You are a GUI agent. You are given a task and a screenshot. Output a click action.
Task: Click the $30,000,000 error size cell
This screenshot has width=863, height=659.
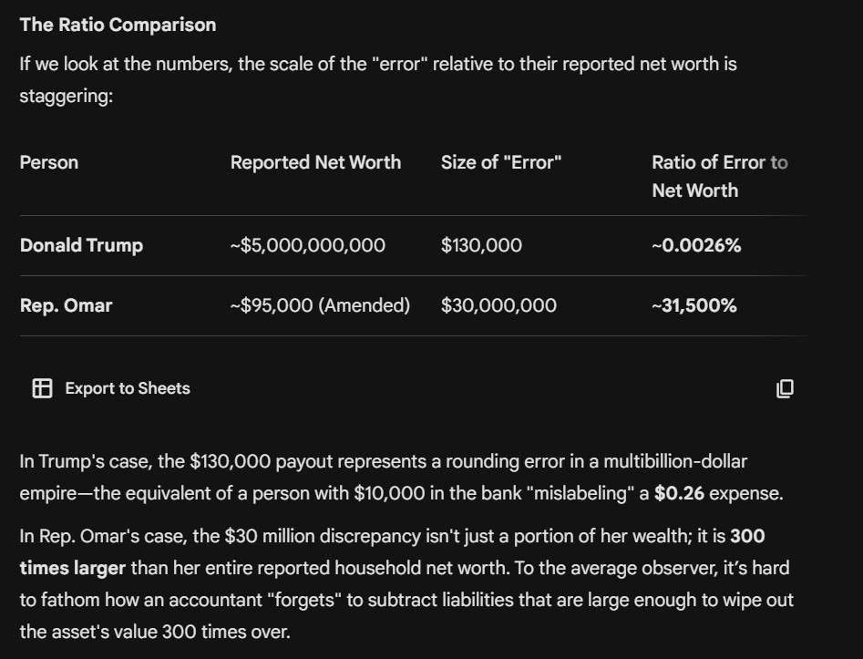point(498,305)
